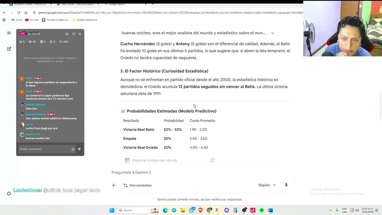Click the gifts count icon in overlay
382x215 pixels.
[x=41, y=42]
